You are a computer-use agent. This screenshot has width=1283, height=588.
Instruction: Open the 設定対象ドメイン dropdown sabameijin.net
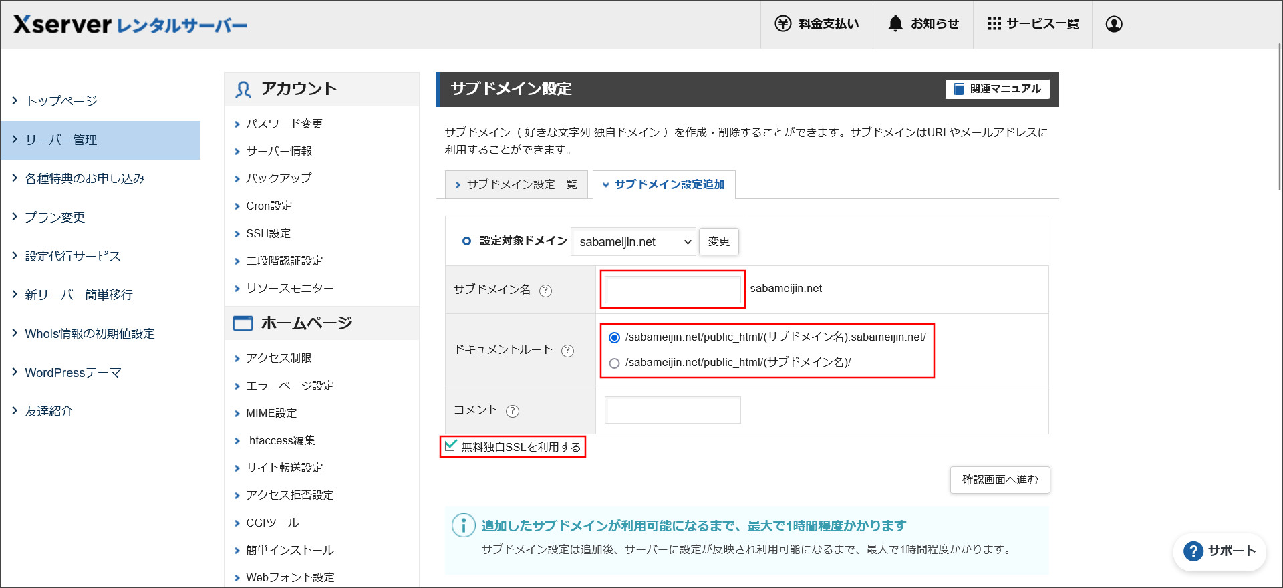pos(633,242)
